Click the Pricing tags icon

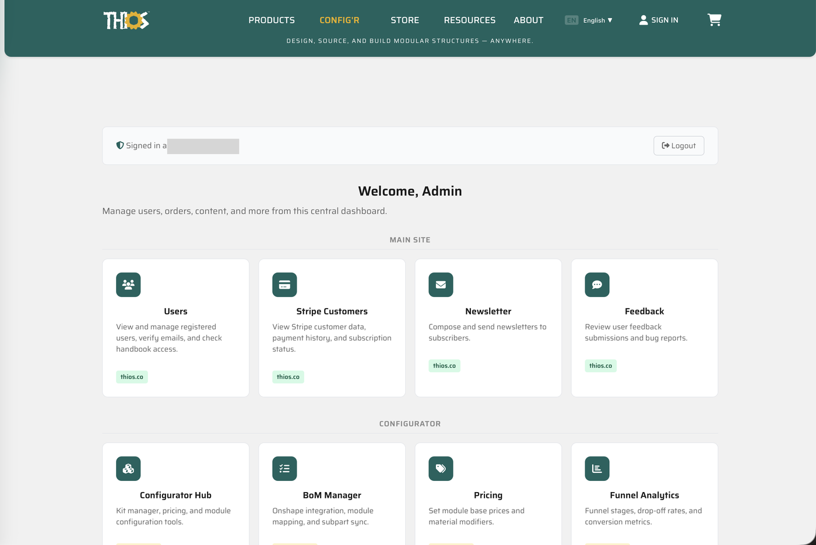pos(441,469)
